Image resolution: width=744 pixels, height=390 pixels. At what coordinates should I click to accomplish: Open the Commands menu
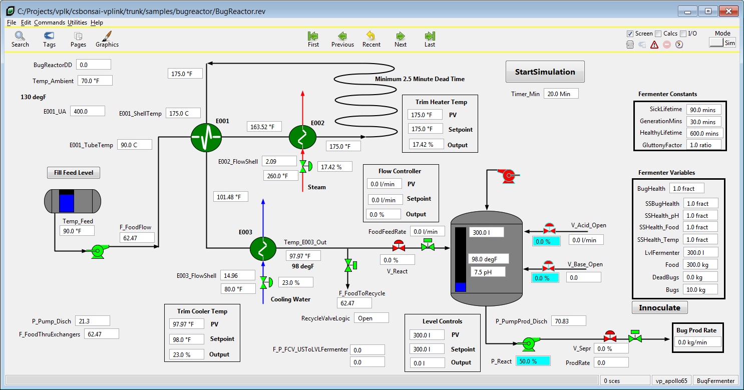(x=50, y=23)
